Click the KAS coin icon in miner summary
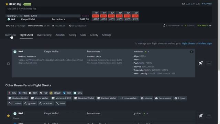The height and width of the screenshot is (124, 220). click(9, 19)
